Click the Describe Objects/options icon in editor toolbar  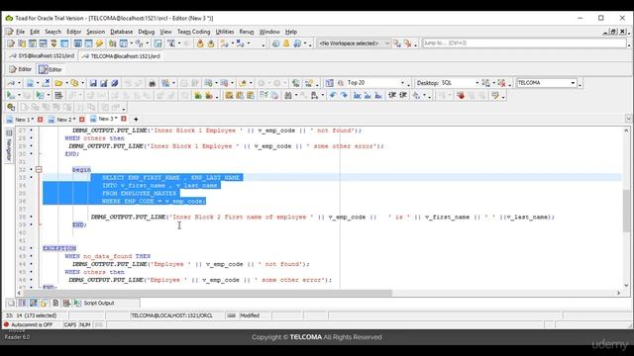point(330,83)
